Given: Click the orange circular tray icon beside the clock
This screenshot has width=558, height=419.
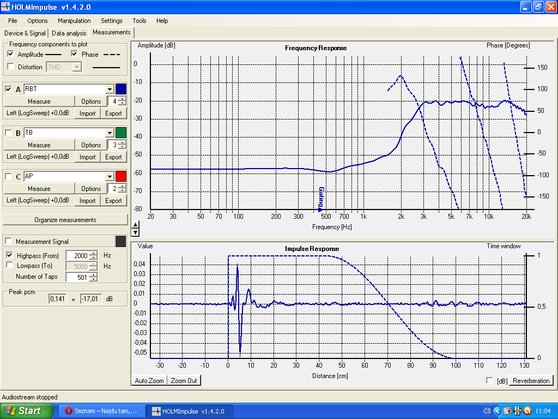Looking at the screenshot, I should (527, 411).
